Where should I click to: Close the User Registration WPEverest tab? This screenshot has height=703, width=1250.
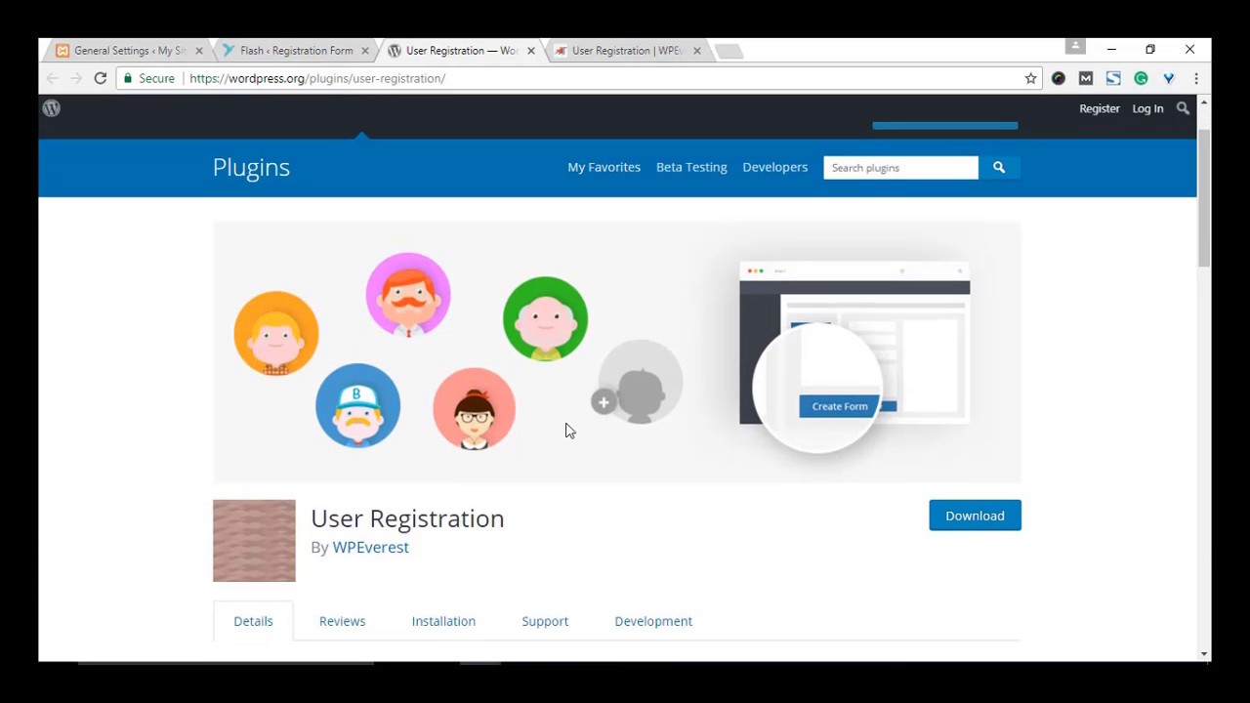696,51
